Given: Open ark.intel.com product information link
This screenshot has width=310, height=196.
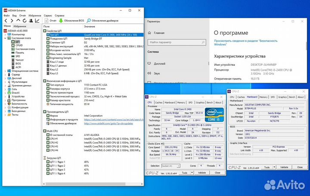Looking at the screenshot, I should [114, 119].
